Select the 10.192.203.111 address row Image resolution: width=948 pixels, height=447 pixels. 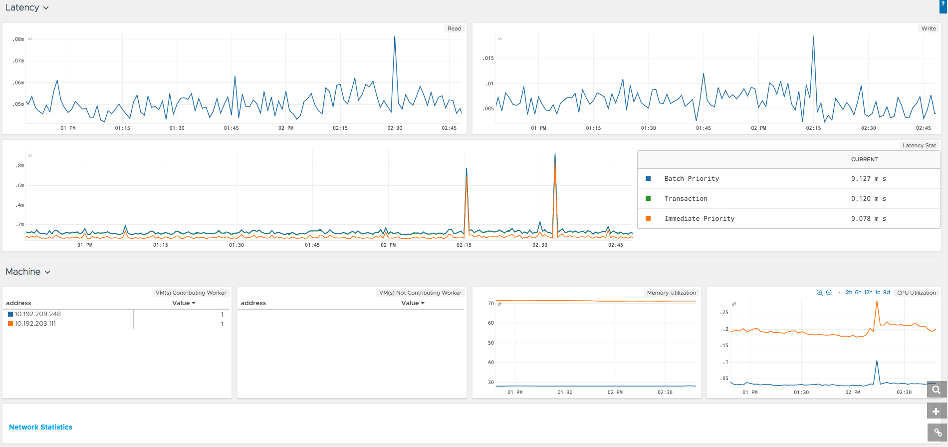(x=117, y=324)
